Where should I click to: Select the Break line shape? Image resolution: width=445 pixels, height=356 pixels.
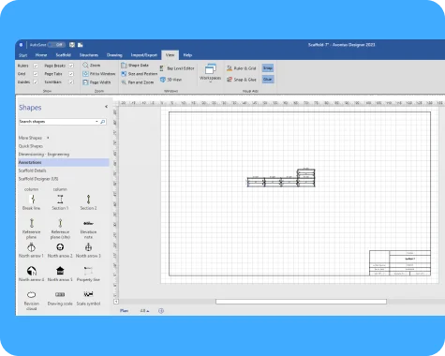[31, 202]
